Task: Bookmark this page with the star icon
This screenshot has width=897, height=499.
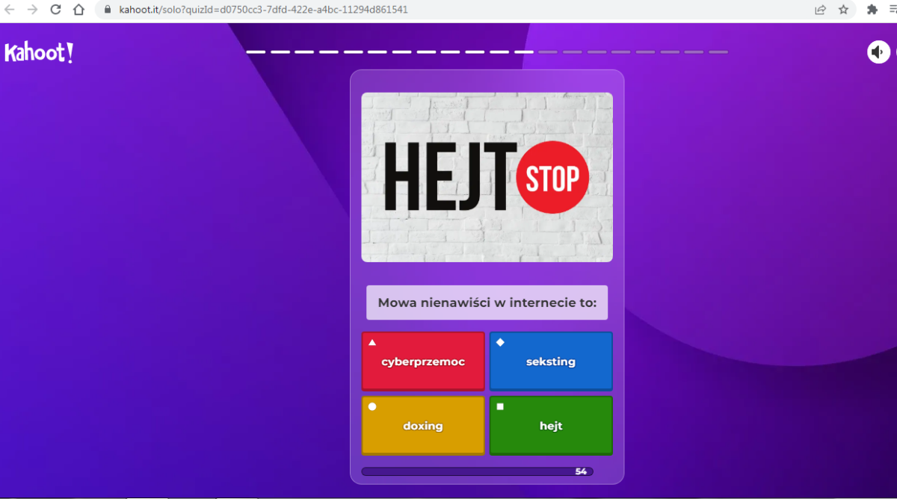Action: (843, 10)
